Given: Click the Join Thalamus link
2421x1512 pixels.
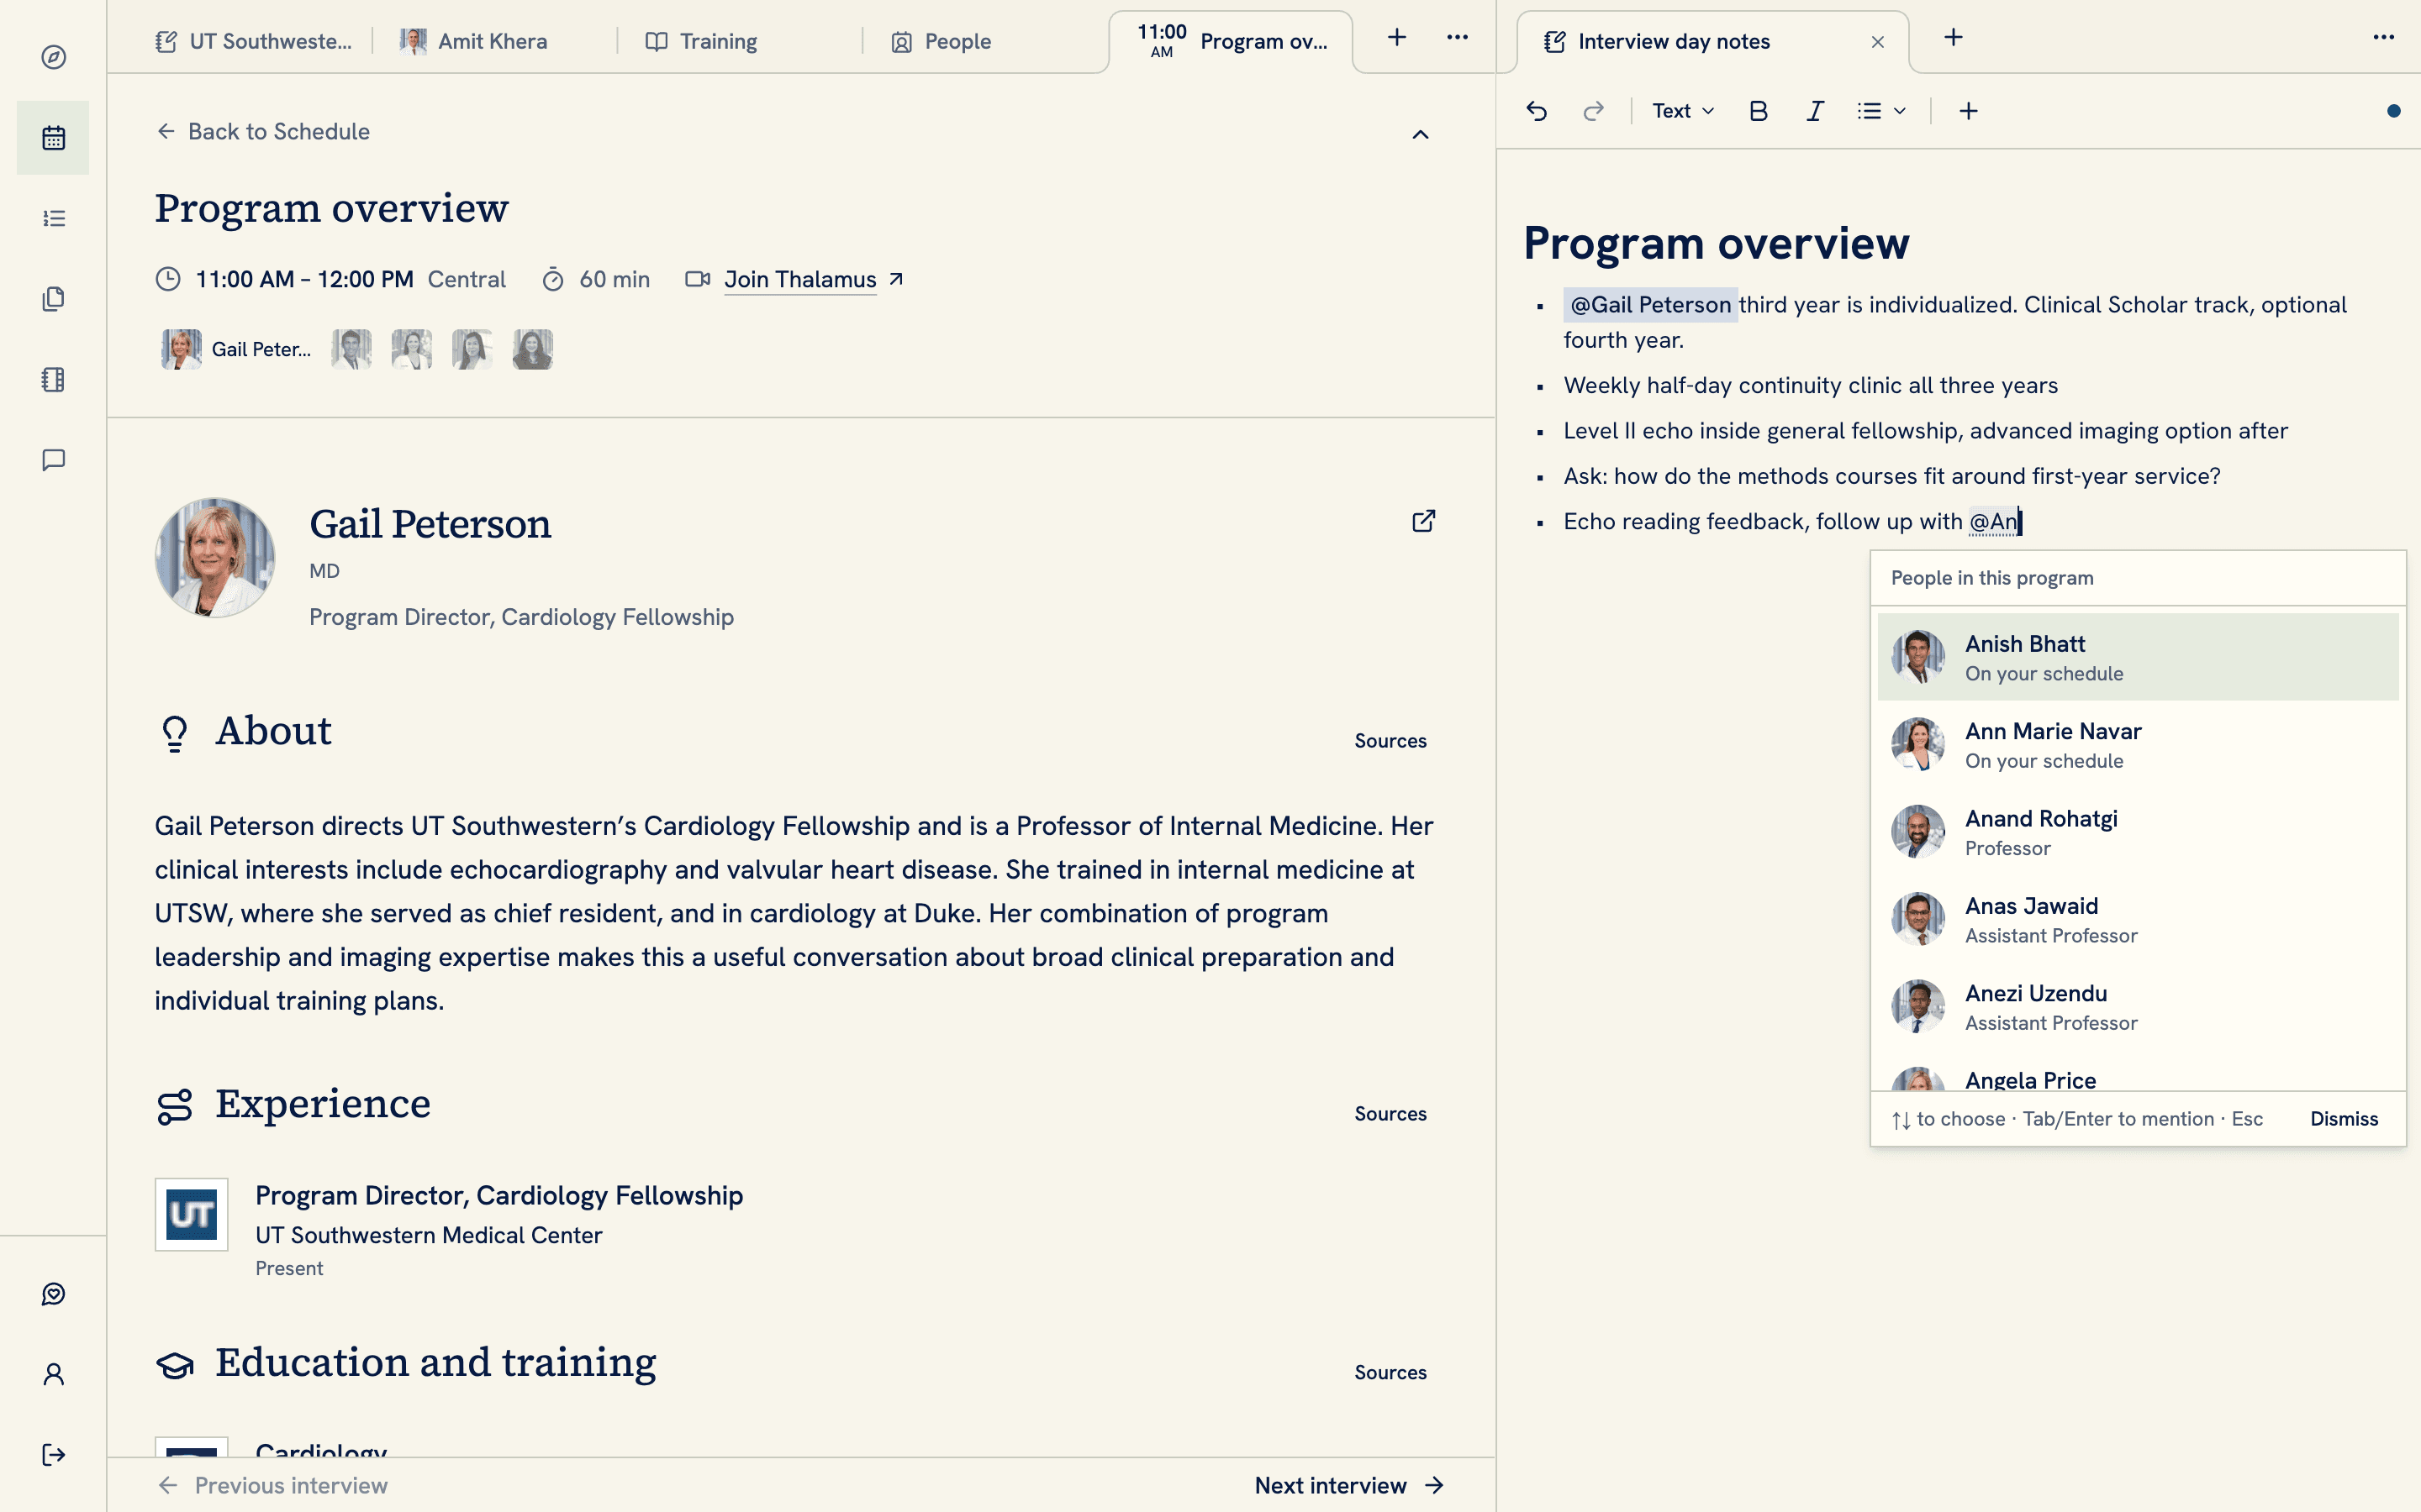Looking at the screenshot, I should pos(814,280).
